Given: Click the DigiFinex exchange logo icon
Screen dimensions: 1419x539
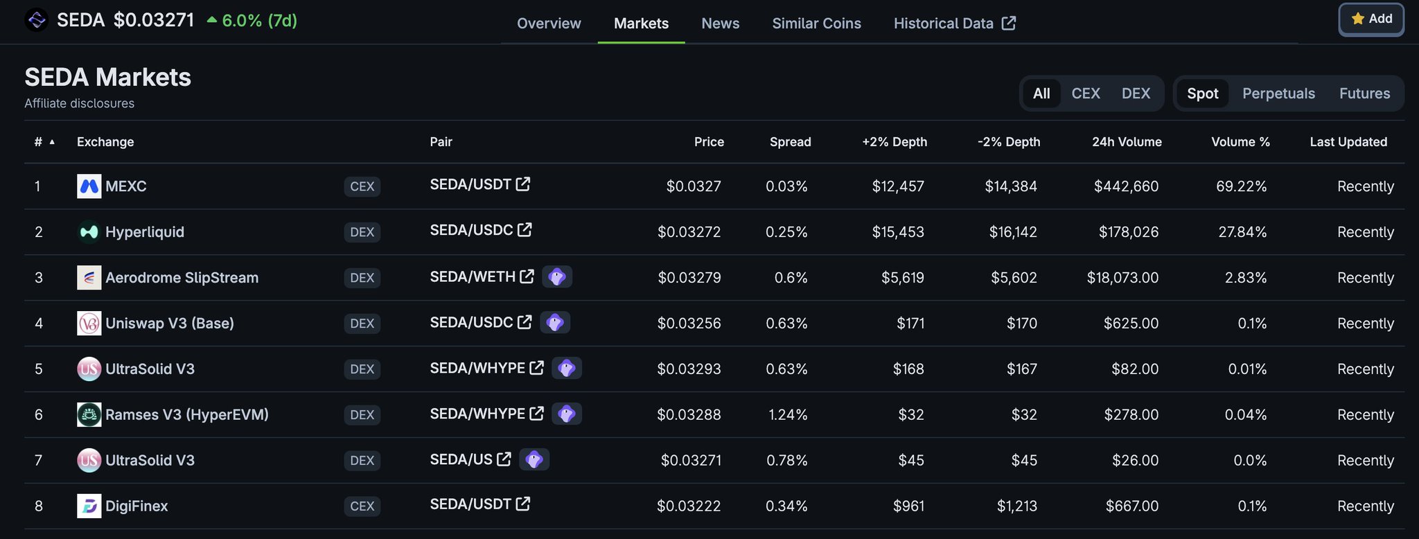Looking at the screenshot, I should click(x=89, y=506).
